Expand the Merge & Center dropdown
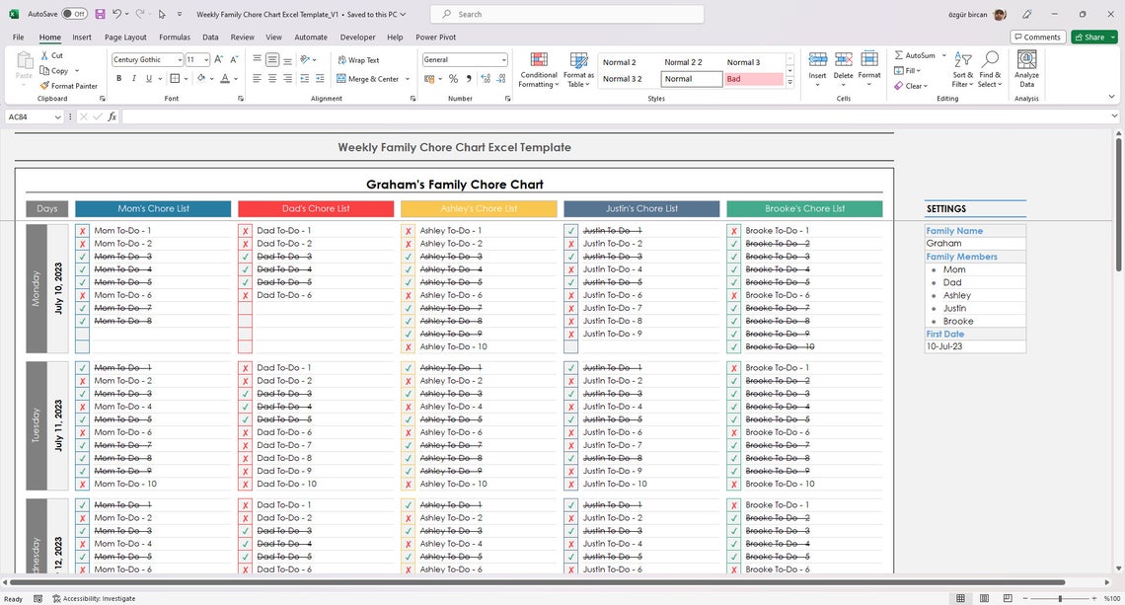 coord(407,79)
